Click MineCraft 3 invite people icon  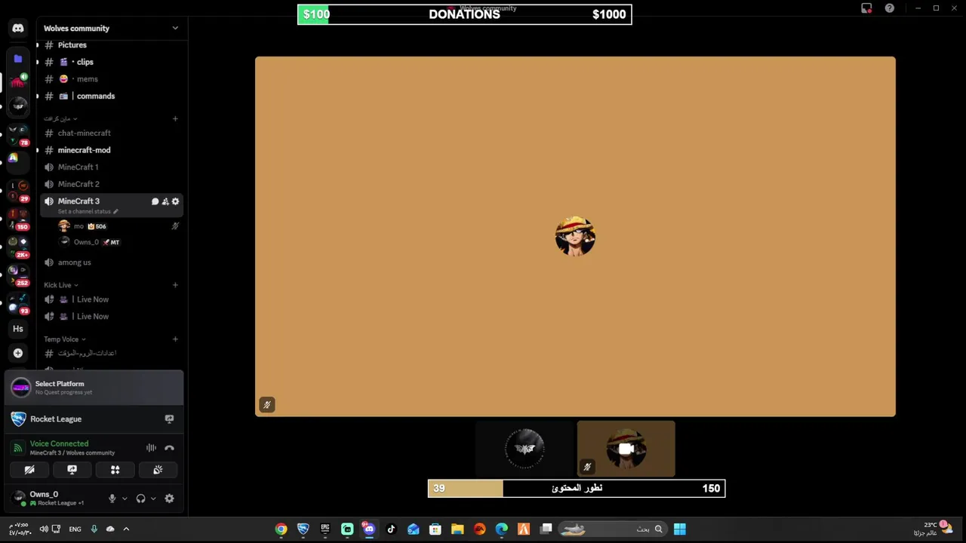[165, 201]
